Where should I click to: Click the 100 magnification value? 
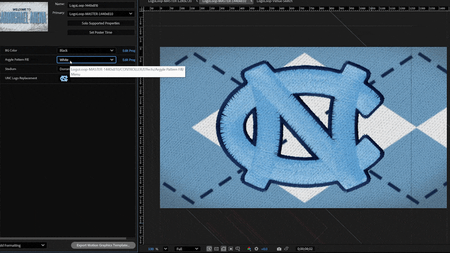pos(150,249)
